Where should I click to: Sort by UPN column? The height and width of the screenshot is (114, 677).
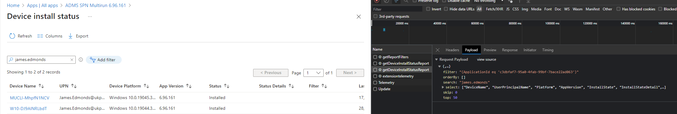[74, 86]
